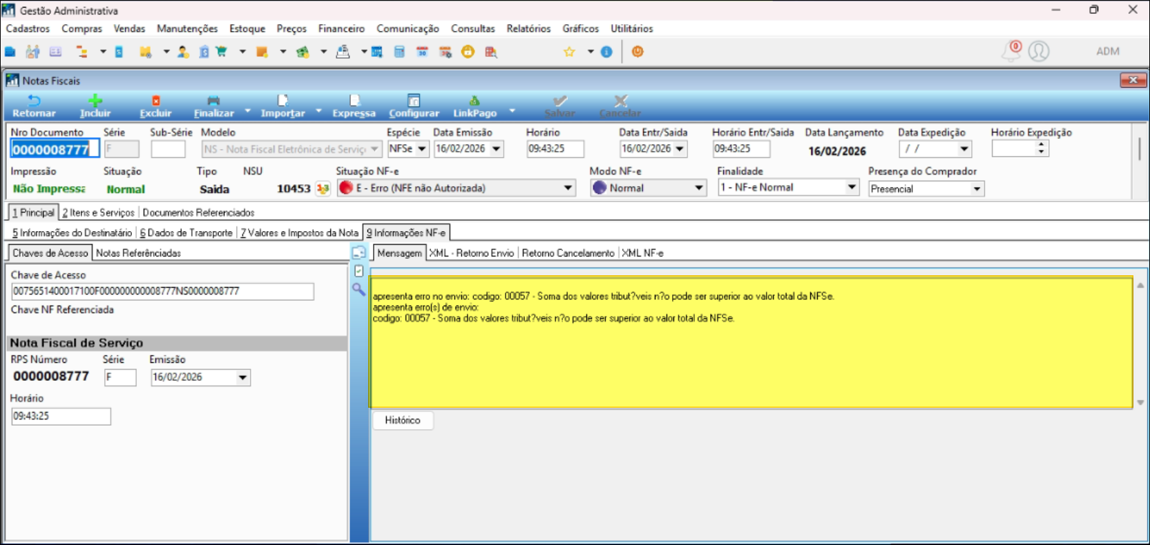This screenshot has height=545, width=1150.
Task: Open the notification bell icon
Action: tap(1011, 51)
